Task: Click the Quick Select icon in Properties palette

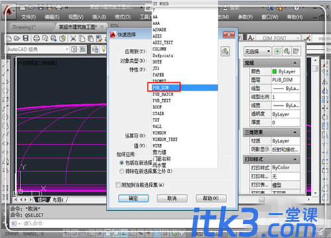Action: point(296,52)
